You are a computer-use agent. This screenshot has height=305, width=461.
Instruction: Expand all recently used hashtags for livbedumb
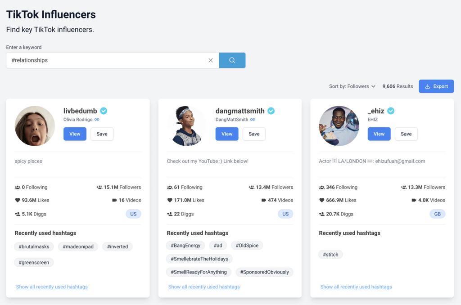52,287
